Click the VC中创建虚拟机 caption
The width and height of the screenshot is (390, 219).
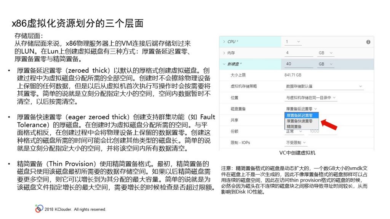pos(297,153)
